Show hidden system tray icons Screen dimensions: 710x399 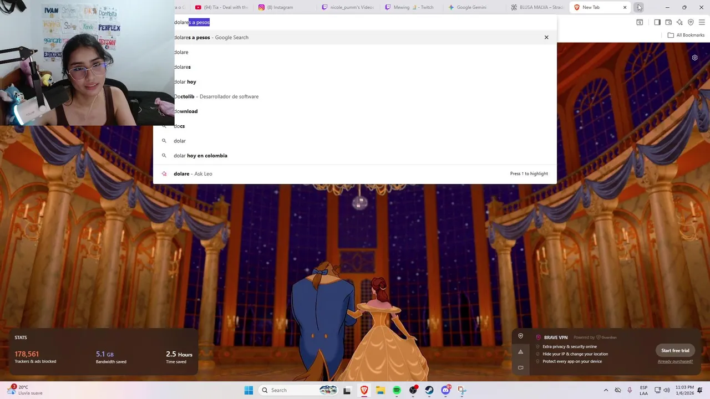click(x=606, y=390)
